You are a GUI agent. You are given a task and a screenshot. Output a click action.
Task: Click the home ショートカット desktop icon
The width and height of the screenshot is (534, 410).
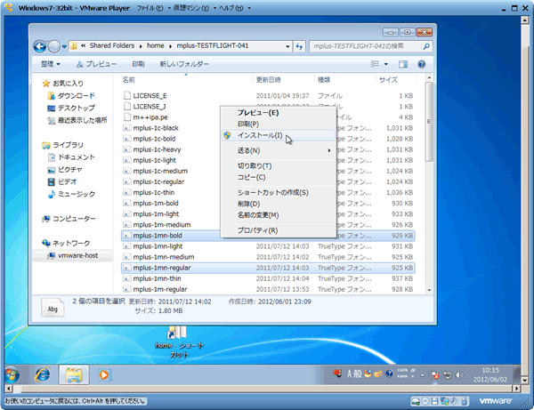179,342
